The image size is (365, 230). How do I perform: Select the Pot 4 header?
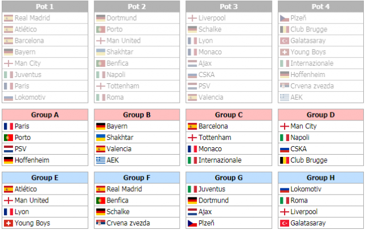click(x=321, y=6)
